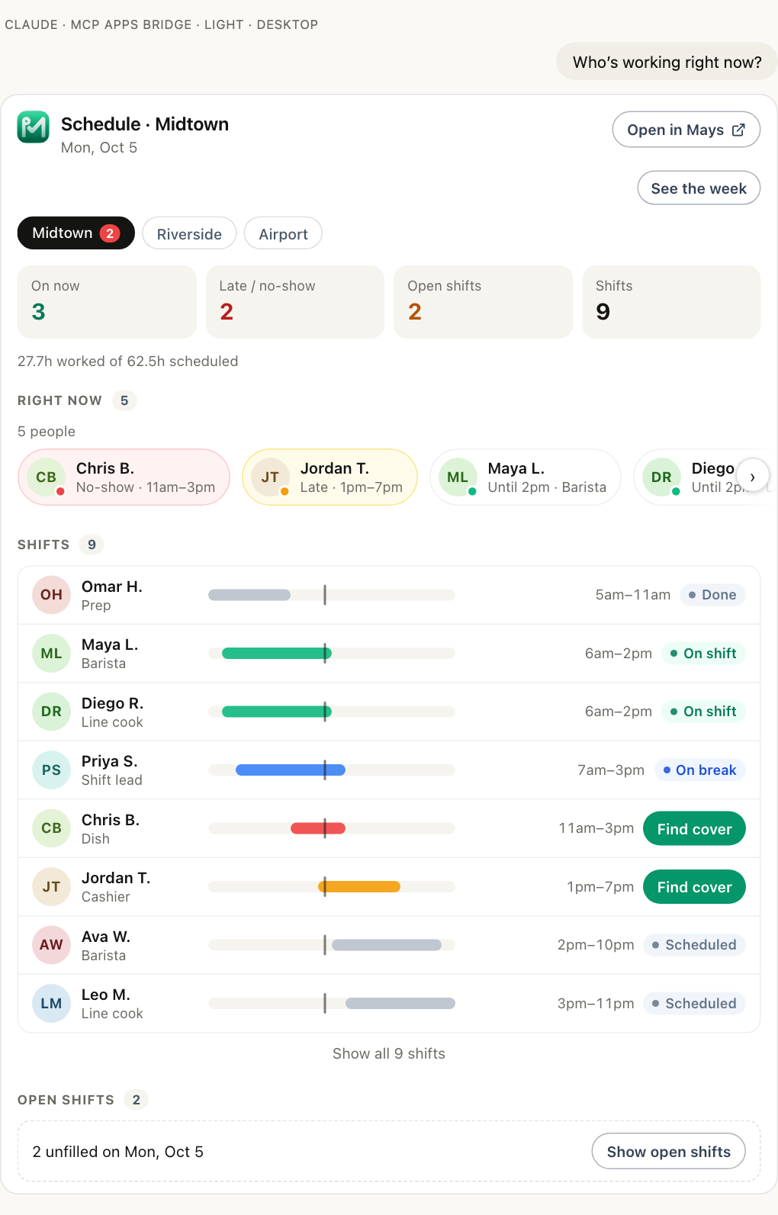Click the external link icon in Open in Mays
778x1215 pixels.
[x=738, y=130]
